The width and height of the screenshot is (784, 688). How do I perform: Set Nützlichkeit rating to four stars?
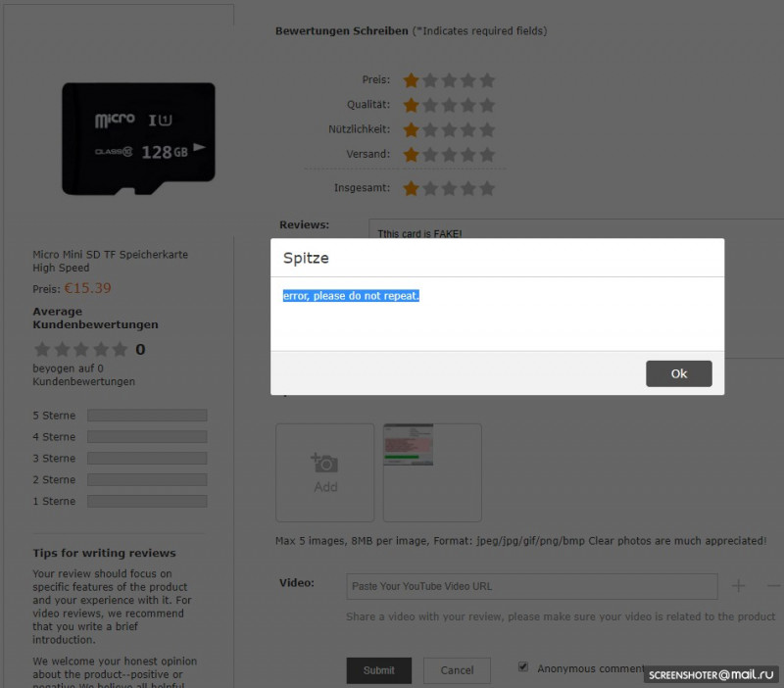(468, 129)
